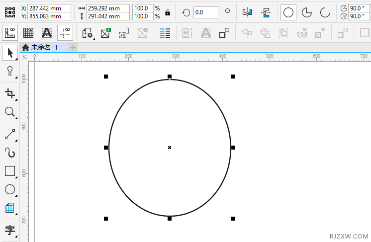Choose the Rectangle tool

(x=9, y=171)
